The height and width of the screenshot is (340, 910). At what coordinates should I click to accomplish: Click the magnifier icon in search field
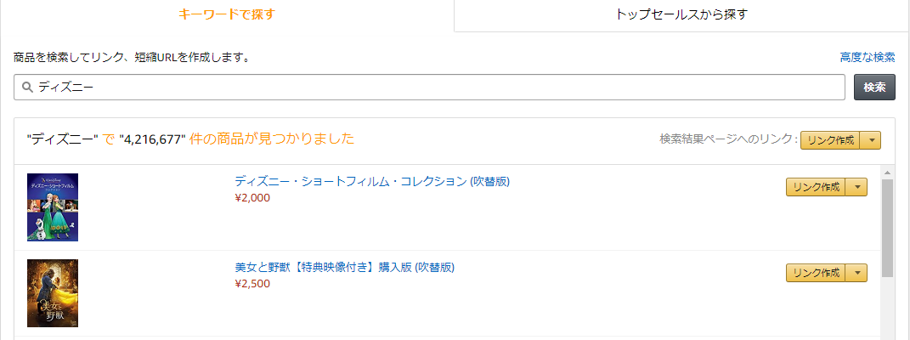[26, 87]
